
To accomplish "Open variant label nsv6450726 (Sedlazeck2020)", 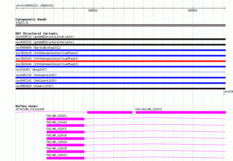I will (36, 75).
